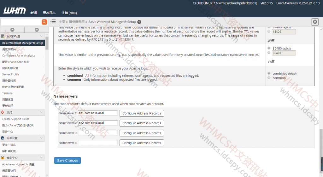Open Apache mod_userdir 调整 sidebar link
The image size is (323, 177).
(x=18, y=164)
